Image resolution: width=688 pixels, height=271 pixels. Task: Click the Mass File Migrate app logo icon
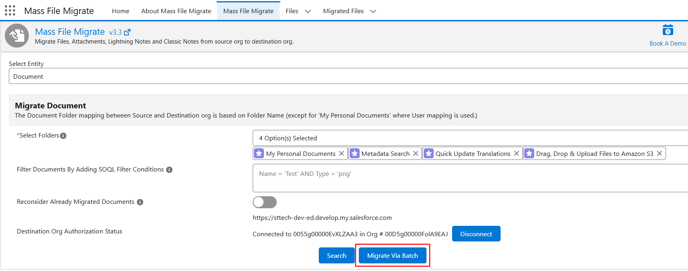pyautogui.click(x=17, y=36)
